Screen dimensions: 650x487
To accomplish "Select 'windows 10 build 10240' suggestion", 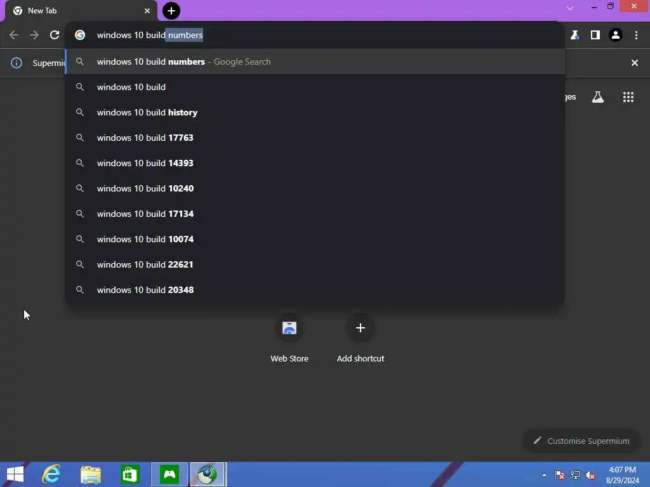I will coord(315,188).
